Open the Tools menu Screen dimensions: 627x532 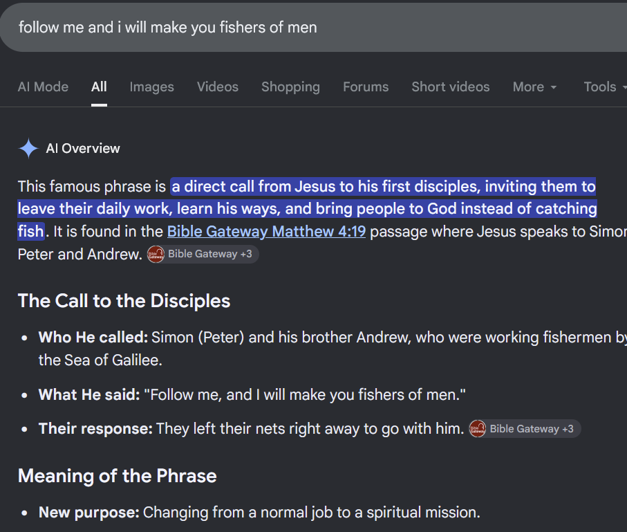tap(605, 87)
